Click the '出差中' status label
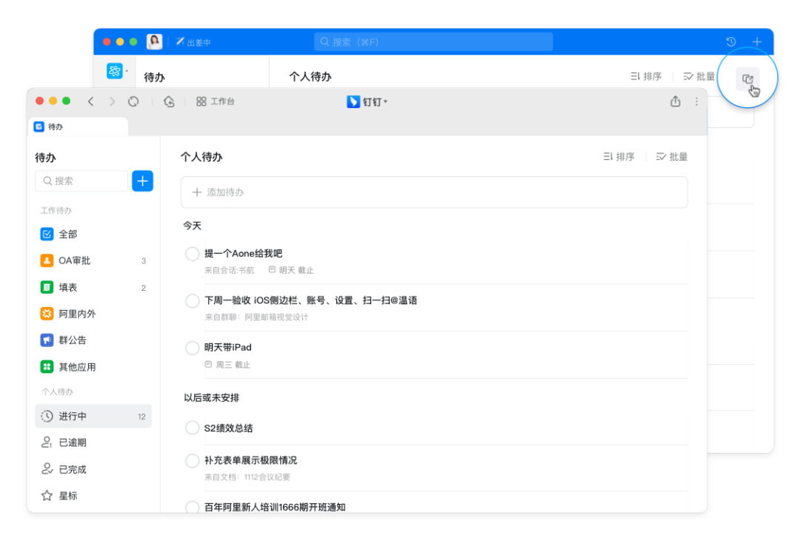The image size is (800, 541). click(194, 42)
